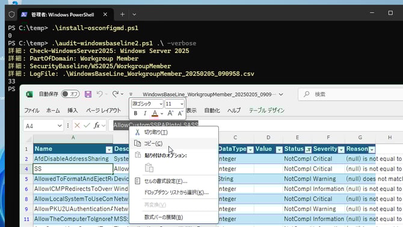403x227 pixels.
Task: Click the search (検索) box
Action: (x=351, y=94)
